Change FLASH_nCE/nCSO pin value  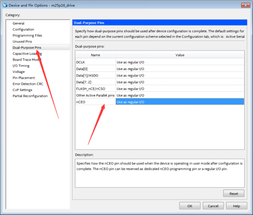click(x=180, y=89)
